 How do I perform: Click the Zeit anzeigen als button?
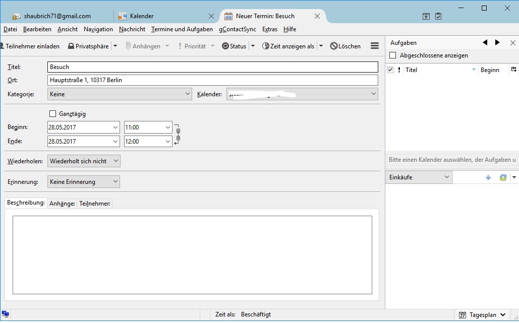click(x=289, y=46)
